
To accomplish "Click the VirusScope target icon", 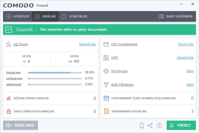I will pyautogui.click(x=106, y=71).
